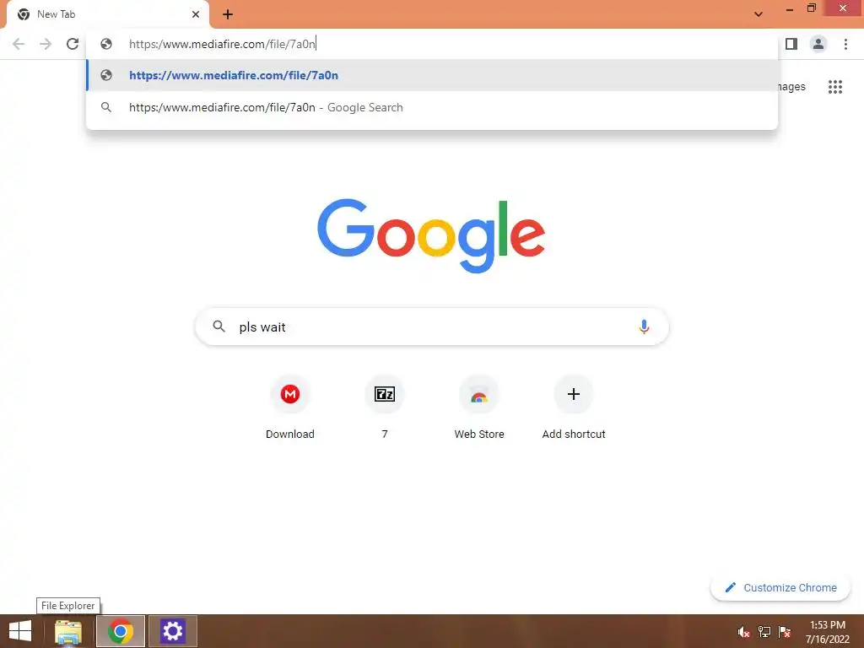Select the New Tab tab
The width and height of the screenshot is (864, 648).
[x=107, y=14]
